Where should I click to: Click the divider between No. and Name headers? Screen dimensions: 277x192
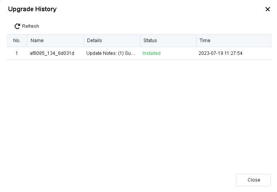tap(27, 41)
